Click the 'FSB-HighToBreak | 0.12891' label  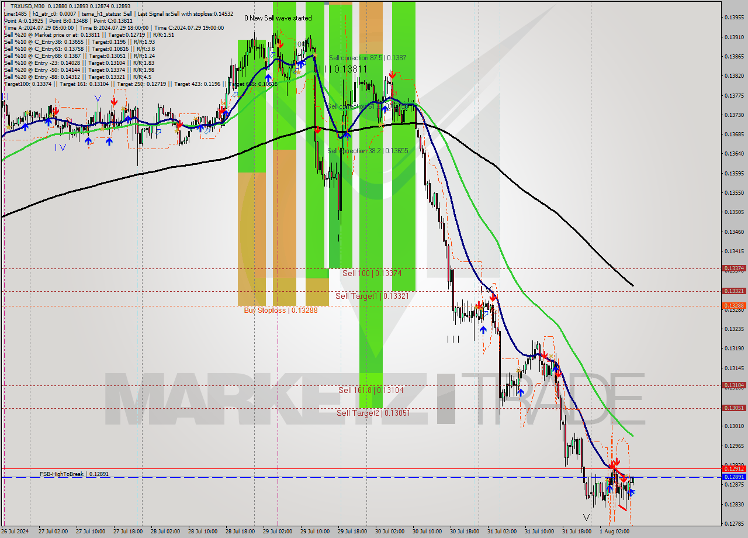[74, 474]
